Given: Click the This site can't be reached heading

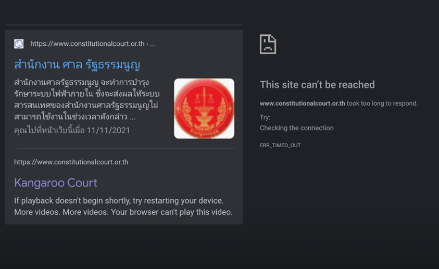Looking at the screenshot, I should pyautogui.click(x=317, y=84).
